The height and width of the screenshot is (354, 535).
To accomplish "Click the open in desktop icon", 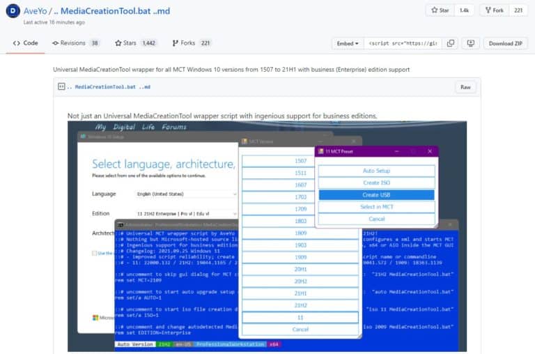I will click(x=470, y=43).
